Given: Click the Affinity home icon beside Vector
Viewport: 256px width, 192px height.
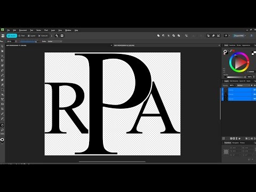Looking at the screenshot, I should (x=3, y=36).
